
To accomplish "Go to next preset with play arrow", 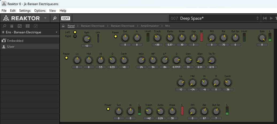I will (272, 18).
